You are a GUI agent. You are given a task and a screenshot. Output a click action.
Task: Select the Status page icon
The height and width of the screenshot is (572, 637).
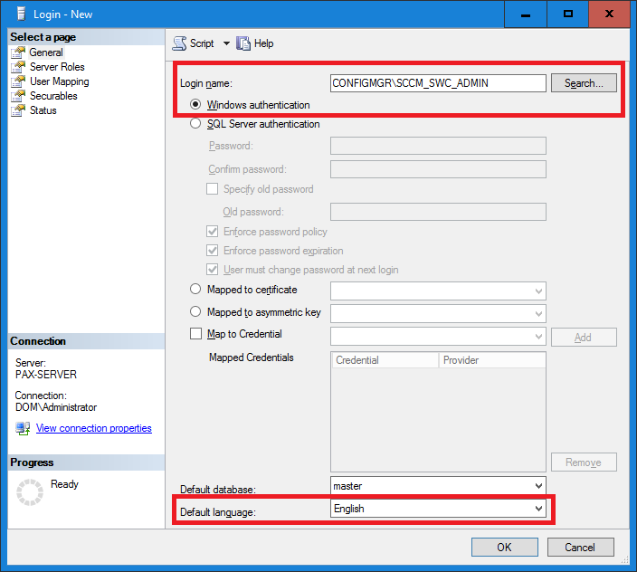[17, 110]
